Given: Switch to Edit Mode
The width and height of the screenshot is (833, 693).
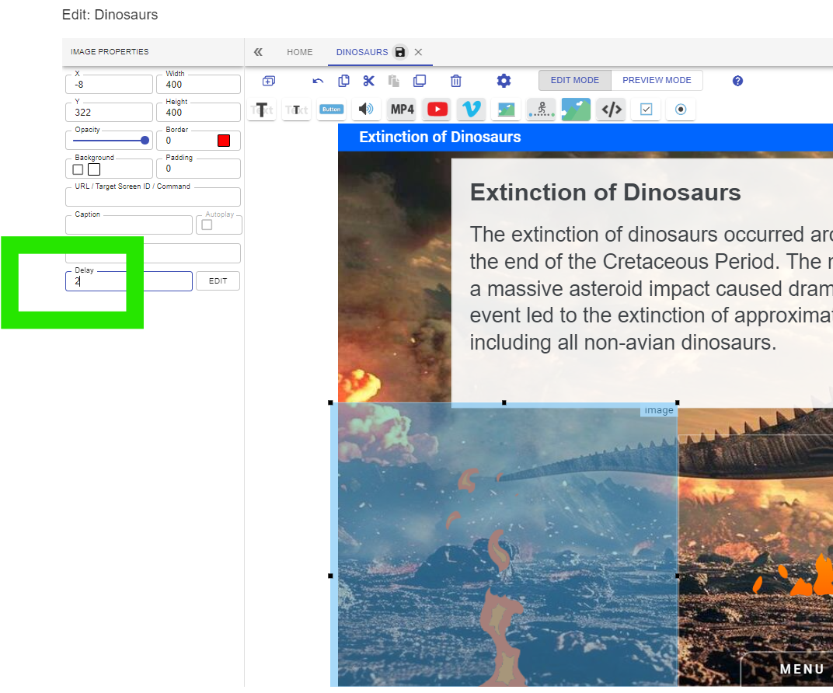Looking at the screenshot, I should [575, 80].
